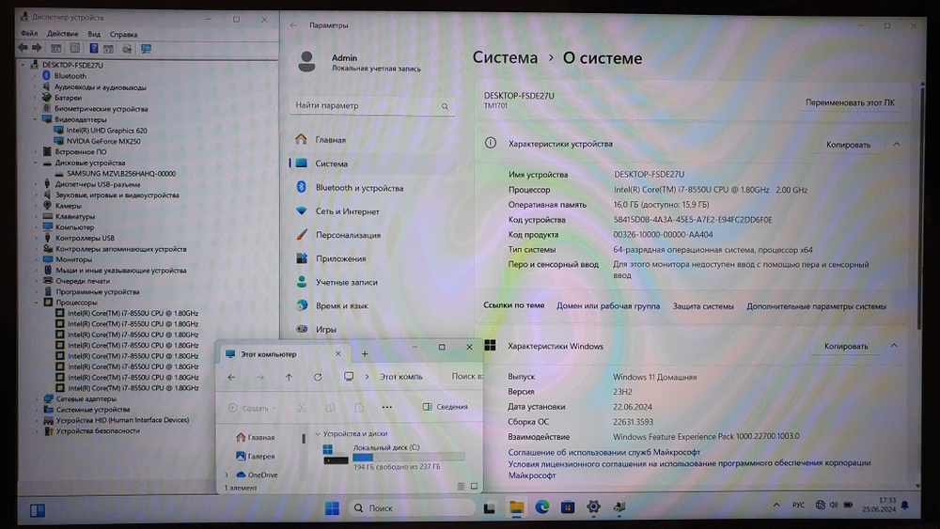940x529 pixels.
Task: Expand the Сетевые адаптеры node
Action: tap(37, 399)
